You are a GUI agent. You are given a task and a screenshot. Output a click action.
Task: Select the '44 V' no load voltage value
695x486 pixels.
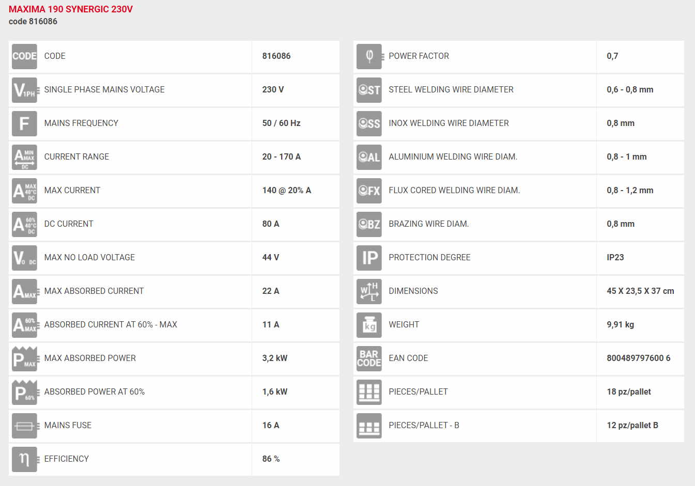[270, 258]
